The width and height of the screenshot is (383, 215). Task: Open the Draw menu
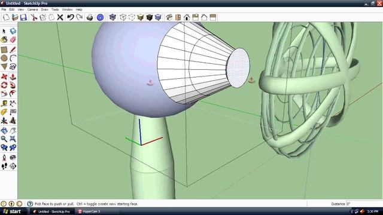click(44, 10)
